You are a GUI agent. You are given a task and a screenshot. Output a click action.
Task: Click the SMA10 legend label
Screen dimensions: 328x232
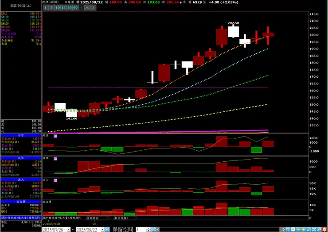point(5,17)
